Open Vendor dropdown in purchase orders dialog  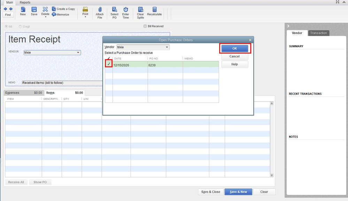click(x=167, y=47)
